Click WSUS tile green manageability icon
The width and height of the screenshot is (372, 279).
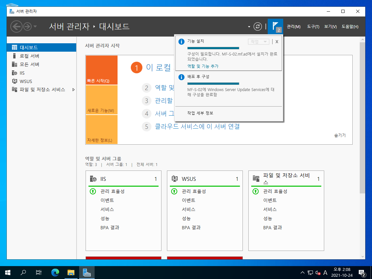pos(174,191)
